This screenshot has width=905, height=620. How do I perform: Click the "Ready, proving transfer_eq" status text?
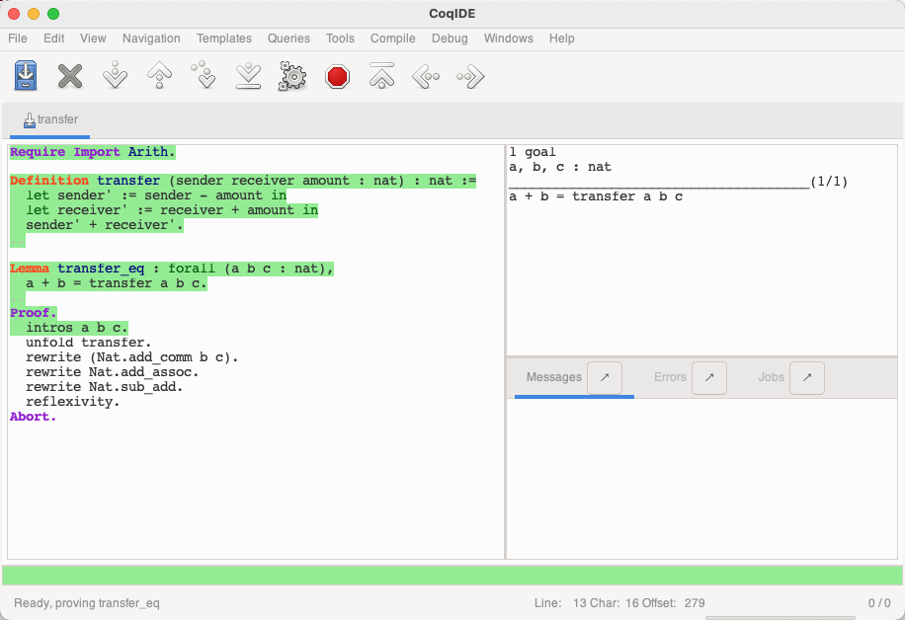click(x=87, y=603)
